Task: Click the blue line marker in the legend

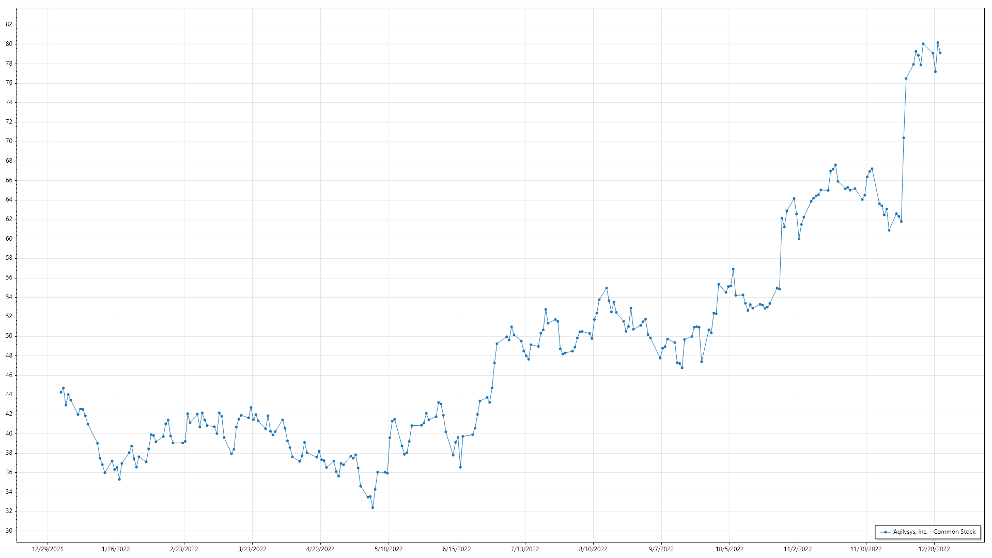Action: click(886, 532)
